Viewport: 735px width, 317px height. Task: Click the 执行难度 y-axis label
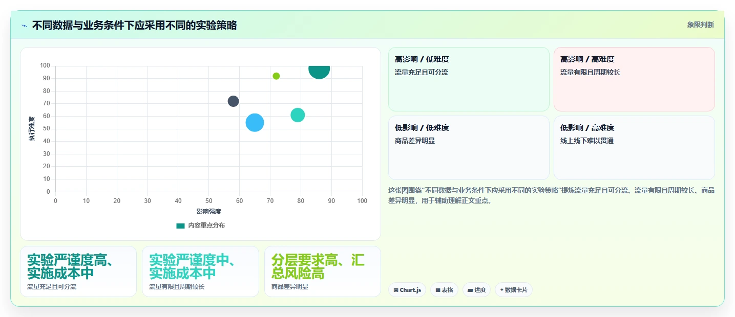coord(32,129)
